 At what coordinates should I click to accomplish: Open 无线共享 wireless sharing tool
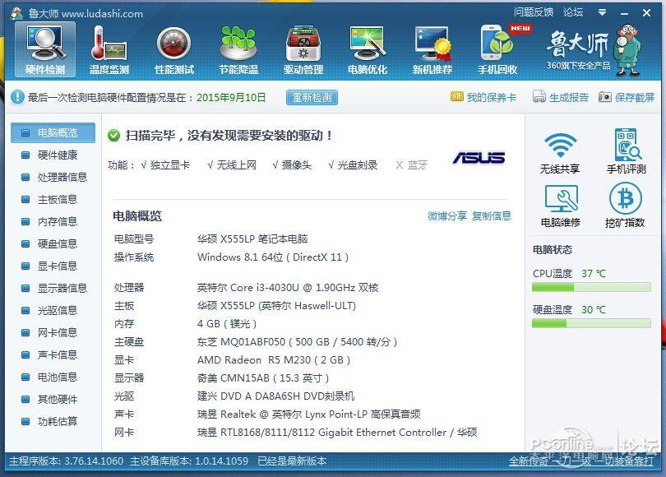click(x=560, y=152)
